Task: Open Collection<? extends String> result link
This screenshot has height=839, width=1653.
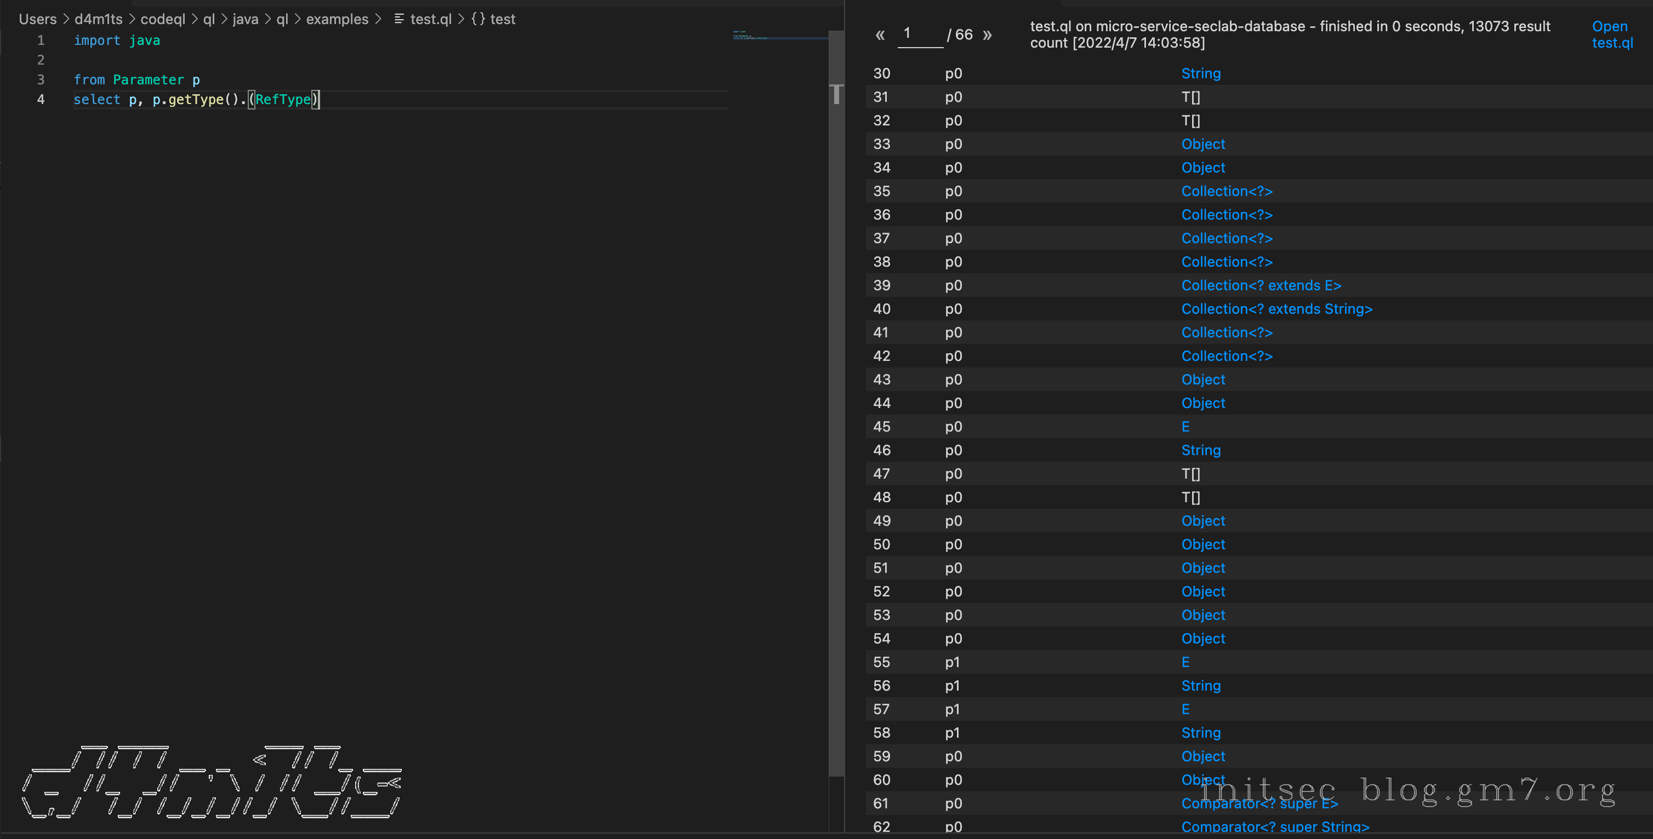Action: pos(1276,309)
